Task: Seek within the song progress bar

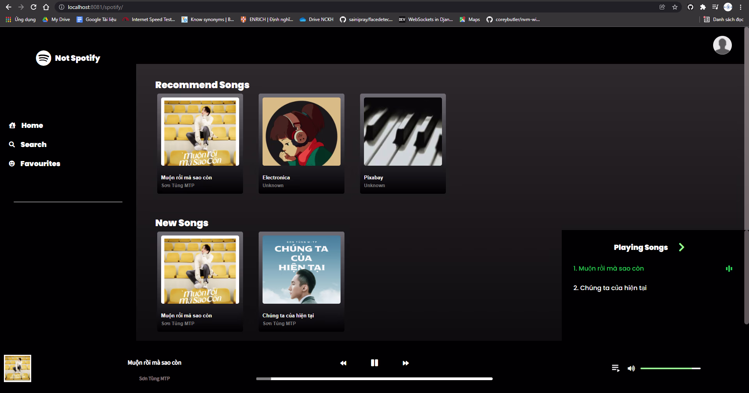Action: click(374, 379)
